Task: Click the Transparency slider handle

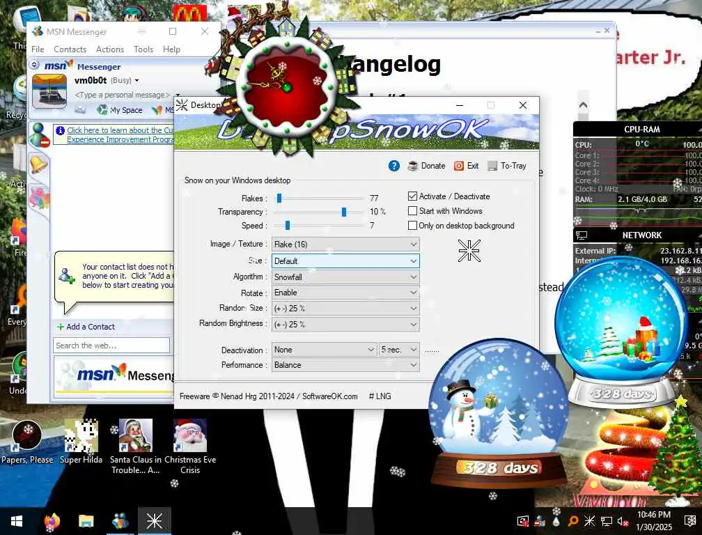Action: click(x=343, y=212)
